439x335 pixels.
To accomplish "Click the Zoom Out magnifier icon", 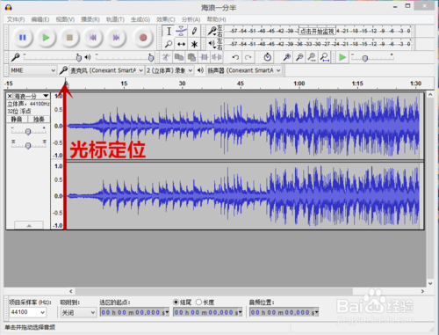I will 299,57.
